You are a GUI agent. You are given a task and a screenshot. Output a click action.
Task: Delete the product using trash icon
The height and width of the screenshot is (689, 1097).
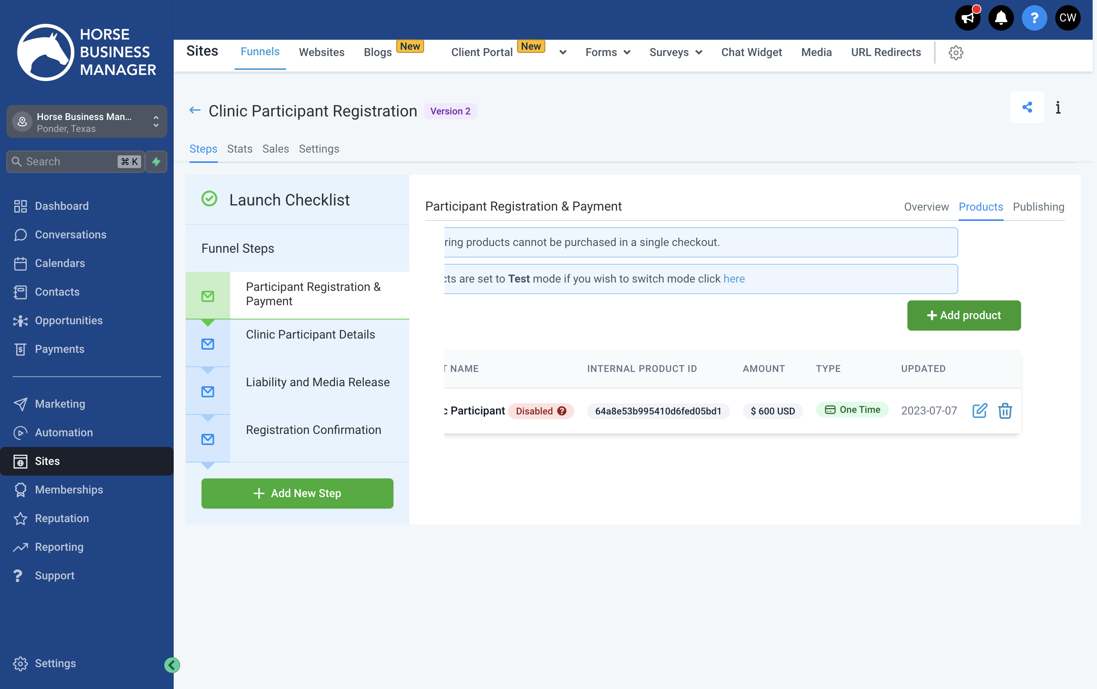[1005, 411]
